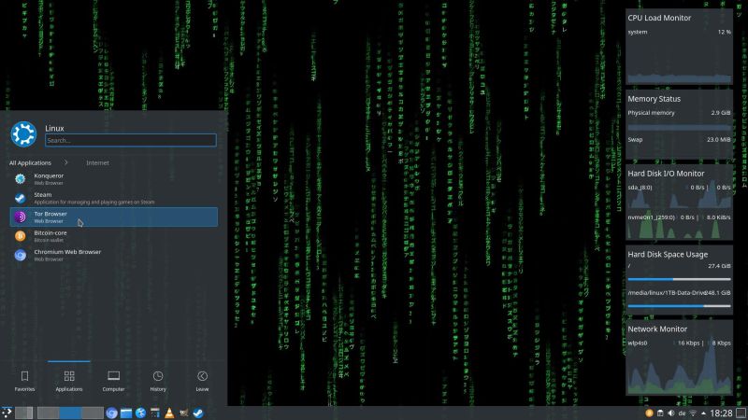
Task: Click the 18:28 clock
Action: point(721,413)
